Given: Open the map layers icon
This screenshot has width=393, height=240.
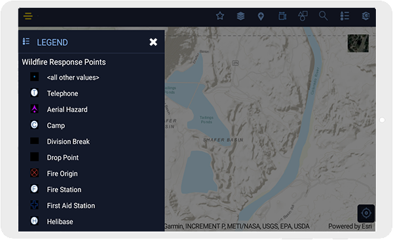Looking at the screenshot, I should [x=240, y=16].
